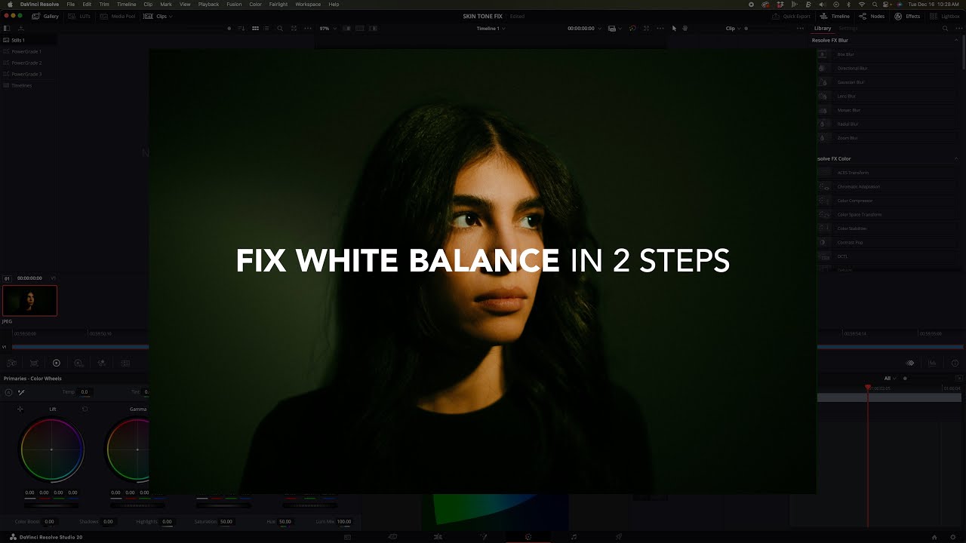Image resolution: width=966 pixels, height=543 pixels.
Task: Switch gallery to list view
Action: [268, 28]
